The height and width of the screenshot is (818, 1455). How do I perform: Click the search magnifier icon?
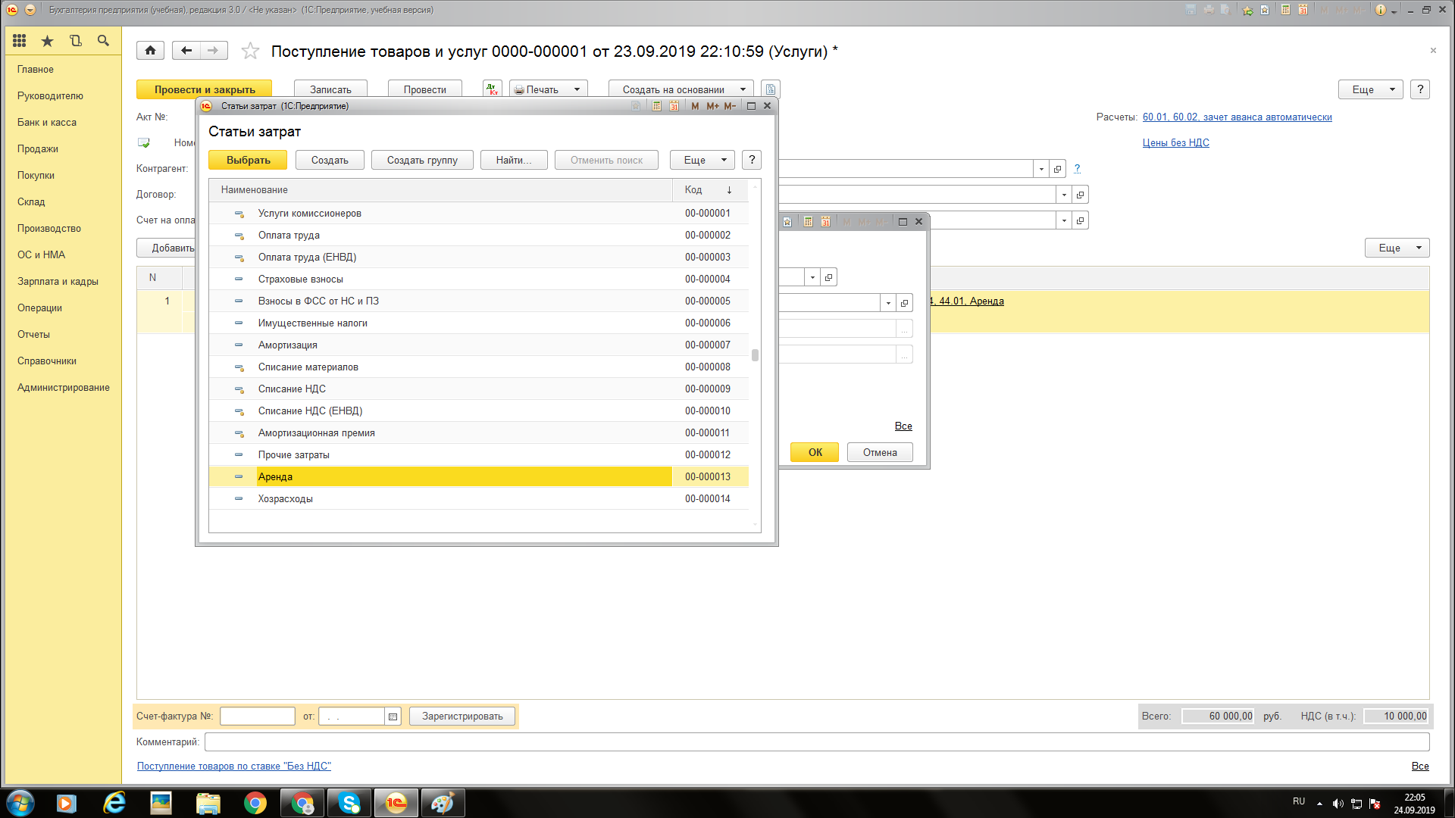pos(103,41)
